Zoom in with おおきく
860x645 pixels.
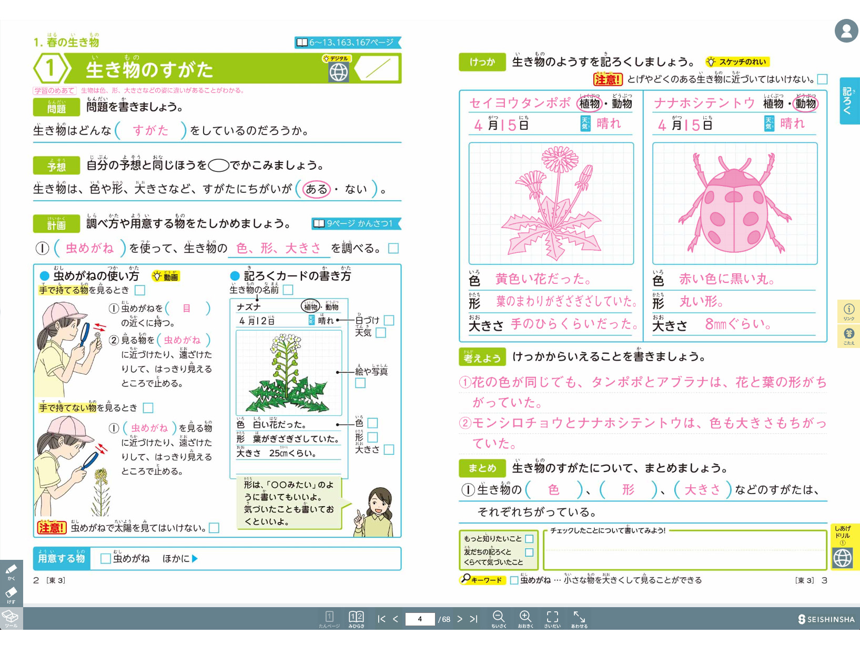(x=525, y=619)
